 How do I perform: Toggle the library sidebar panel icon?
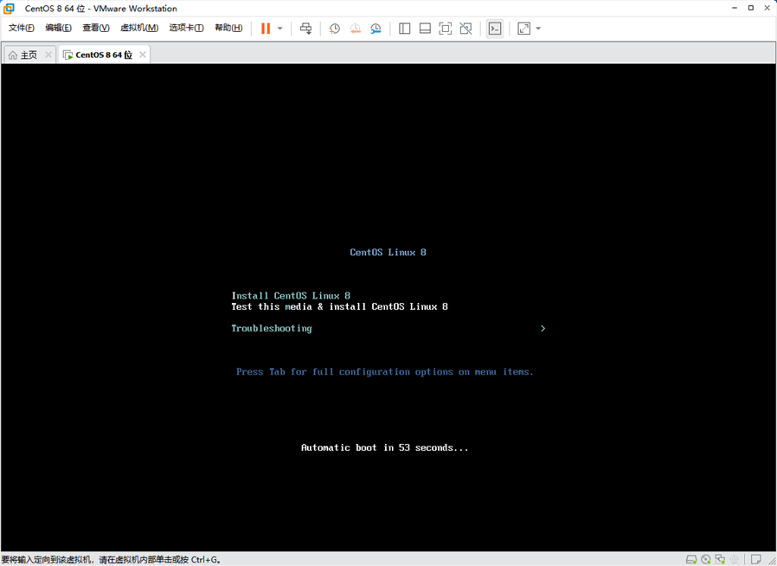[x=404, y=29]
